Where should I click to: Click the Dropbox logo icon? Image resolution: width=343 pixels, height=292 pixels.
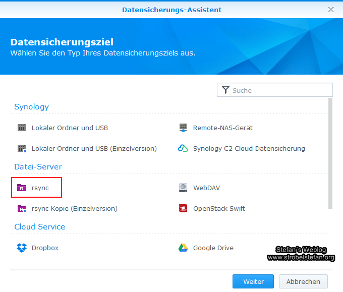(22, 248)
